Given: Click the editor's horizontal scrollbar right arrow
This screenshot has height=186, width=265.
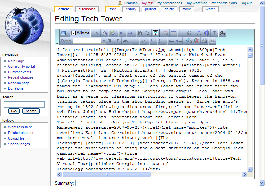Looking at the screenshot, I should (244, 174).
